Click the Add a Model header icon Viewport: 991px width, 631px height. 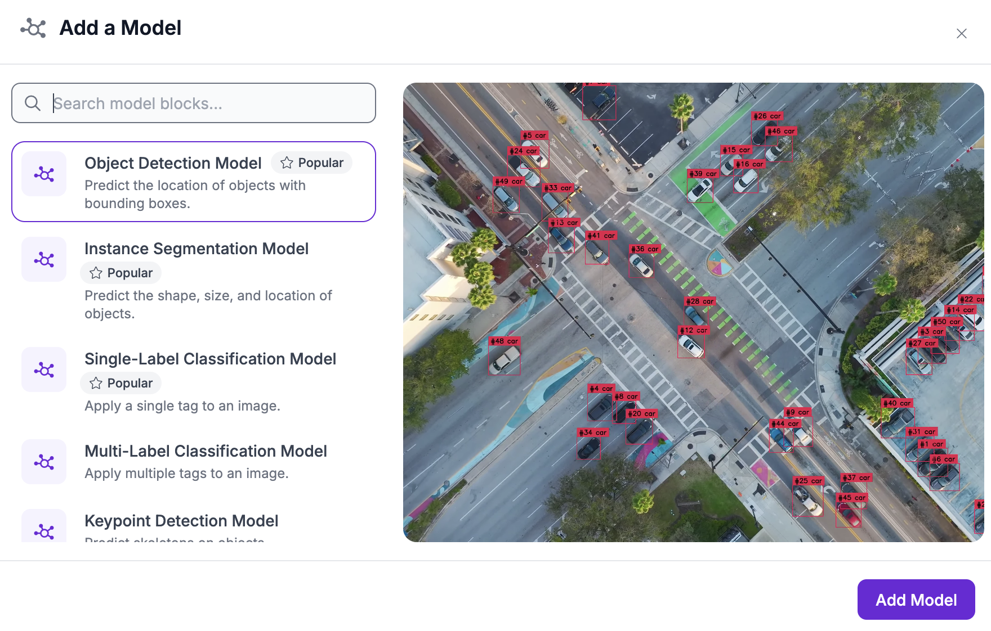[x=33, y=28]
